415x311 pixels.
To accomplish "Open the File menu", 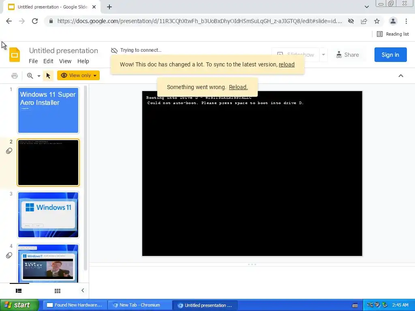I will pos(33,61).
